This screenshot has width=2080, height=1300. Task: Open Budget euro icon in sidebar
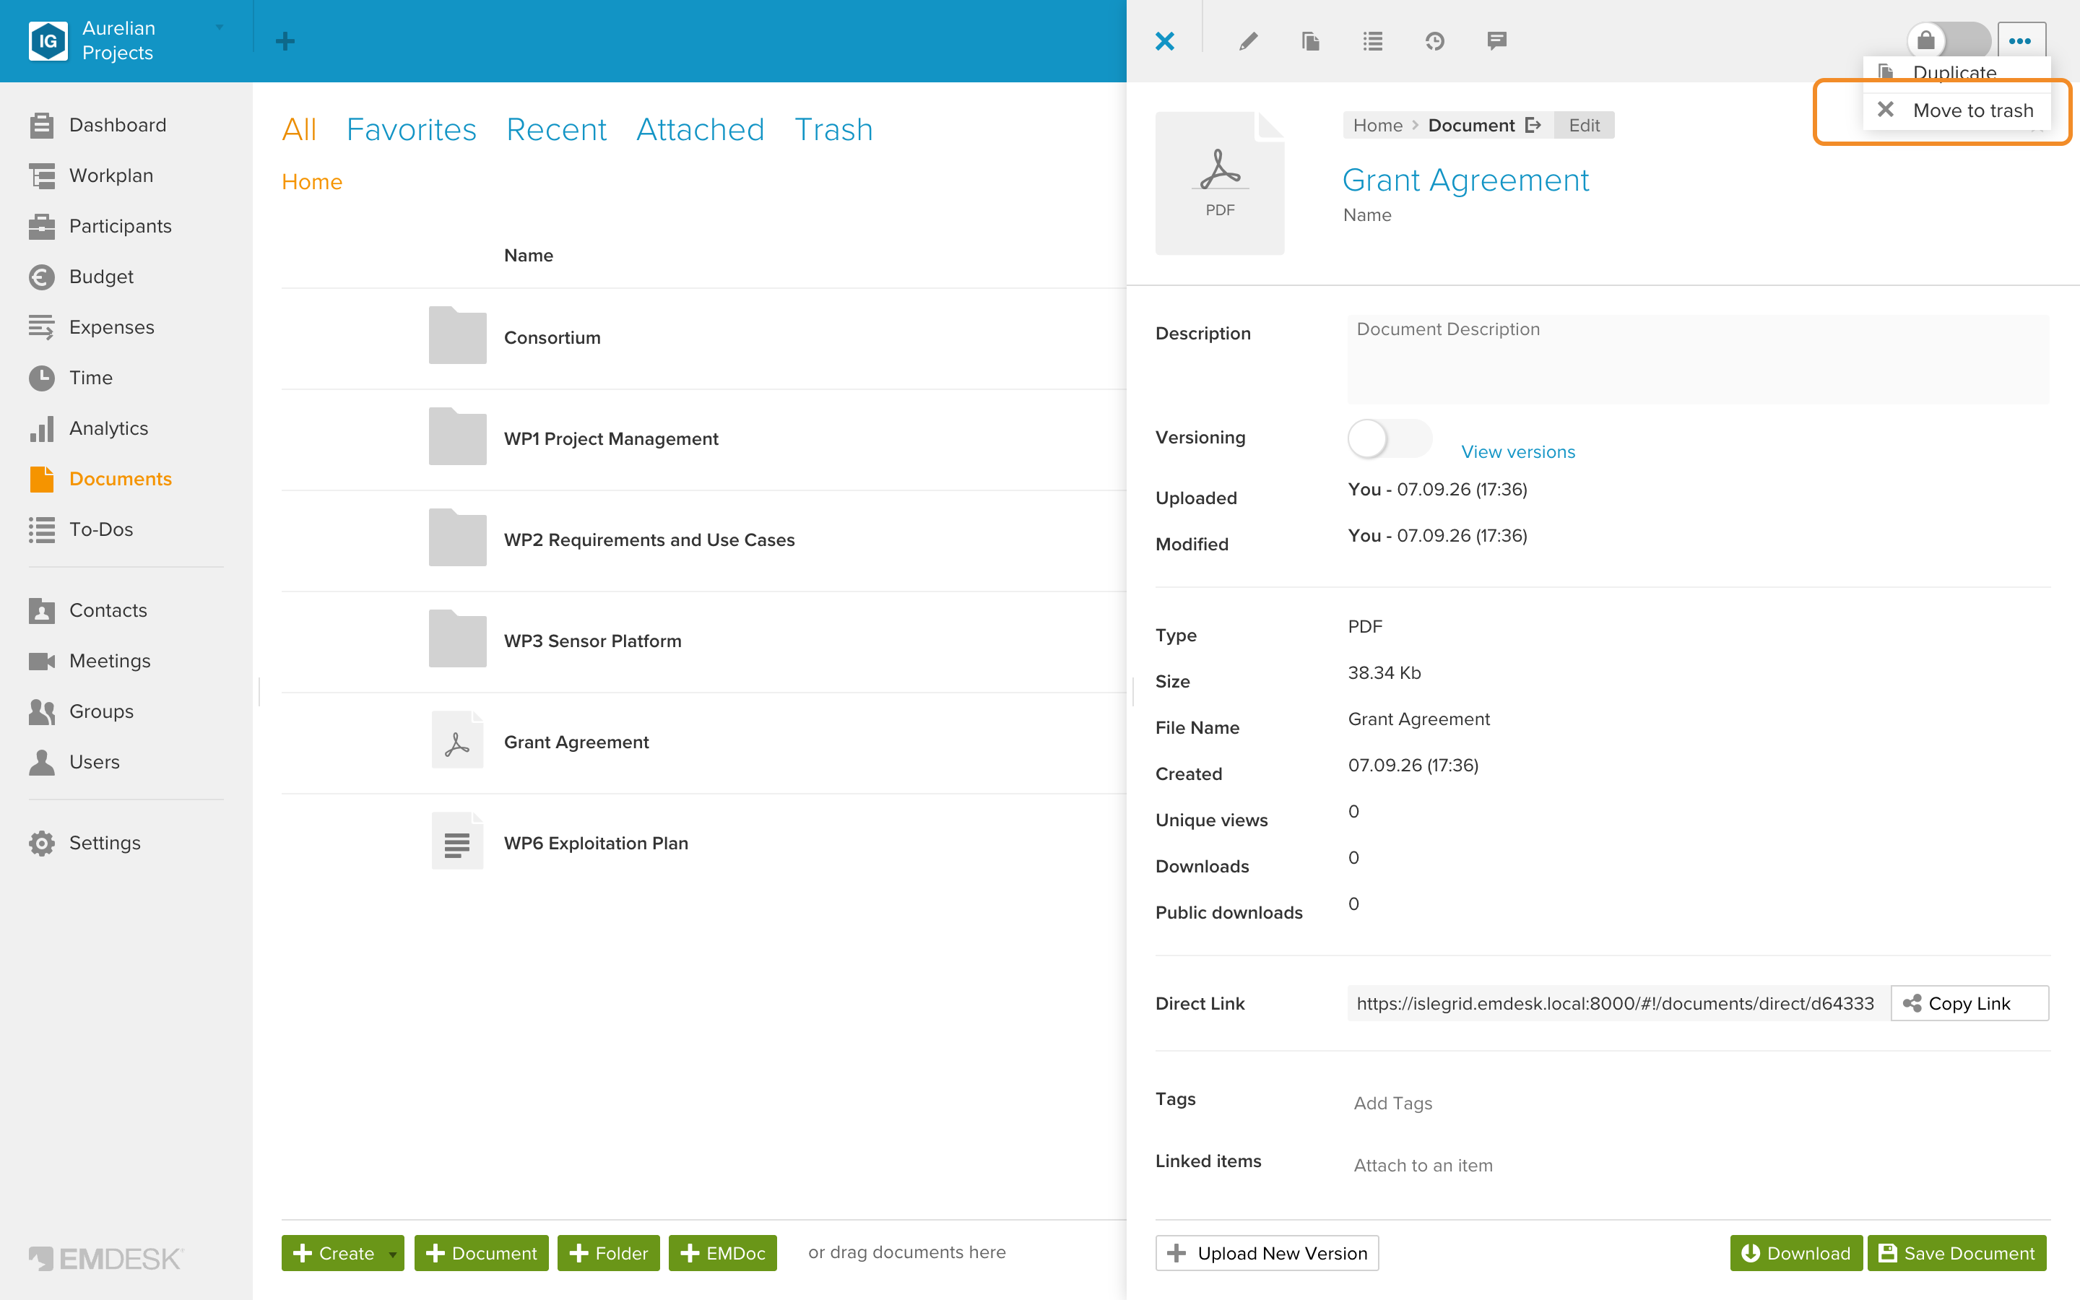[x=41, y=277]
